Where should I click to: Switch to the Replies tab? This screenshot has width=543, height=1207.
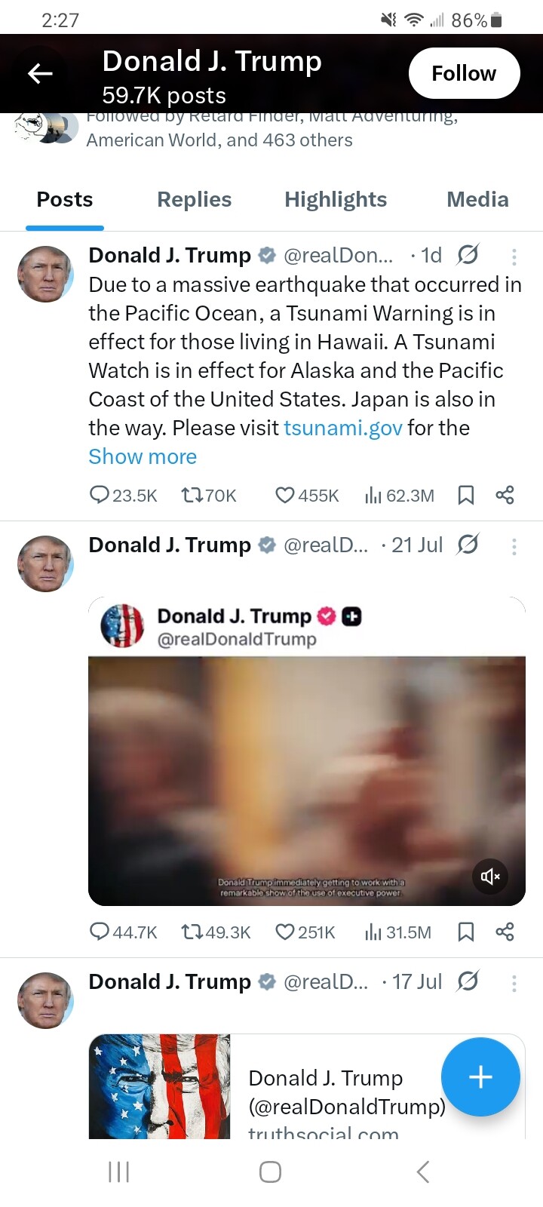(194, 199)
